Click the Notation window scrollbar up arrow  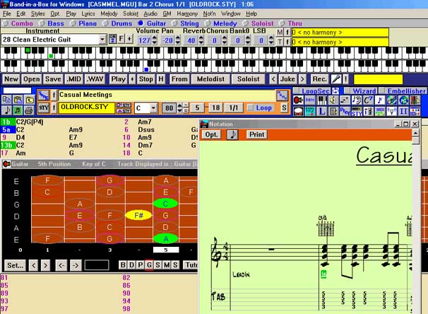415,133
